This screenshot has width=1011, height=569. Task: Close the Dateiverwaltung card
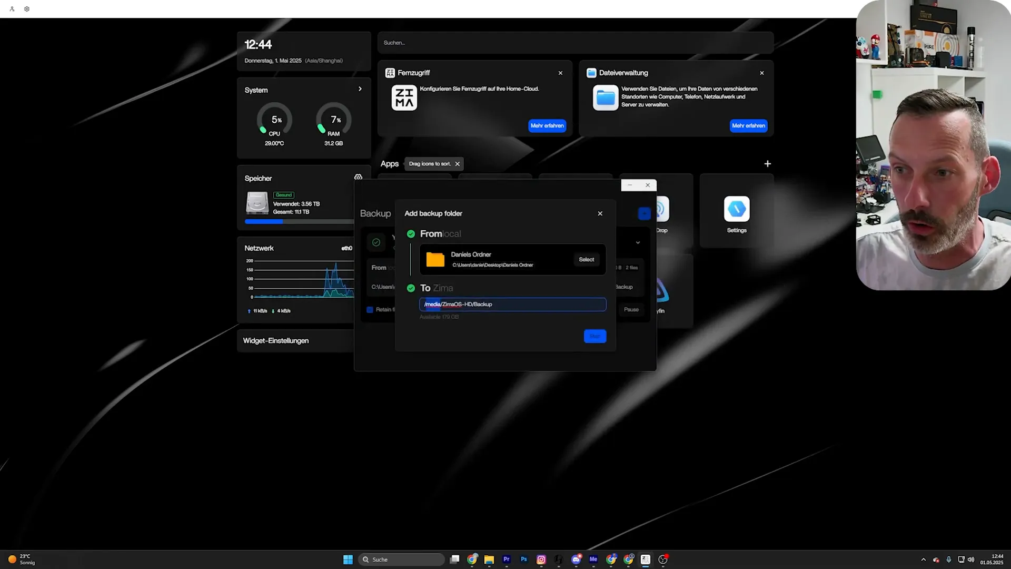click(761, 73)
